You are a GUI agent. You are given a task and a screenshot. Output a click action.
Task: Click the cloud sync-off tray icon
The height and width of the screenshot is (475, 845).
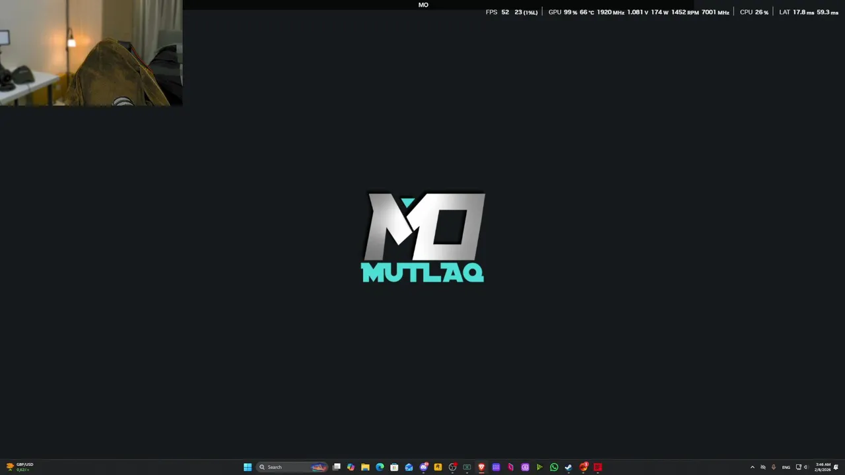click(762, 467)
